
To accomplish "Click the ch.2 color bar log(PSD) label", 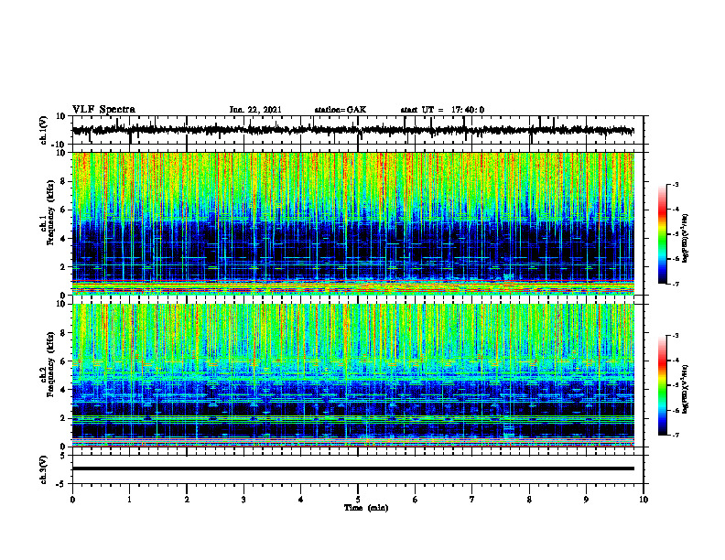I will click(686, 390).
